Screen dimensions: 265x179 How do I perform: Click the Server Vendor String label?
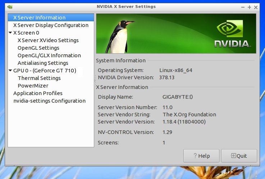[x=124, y=115]
